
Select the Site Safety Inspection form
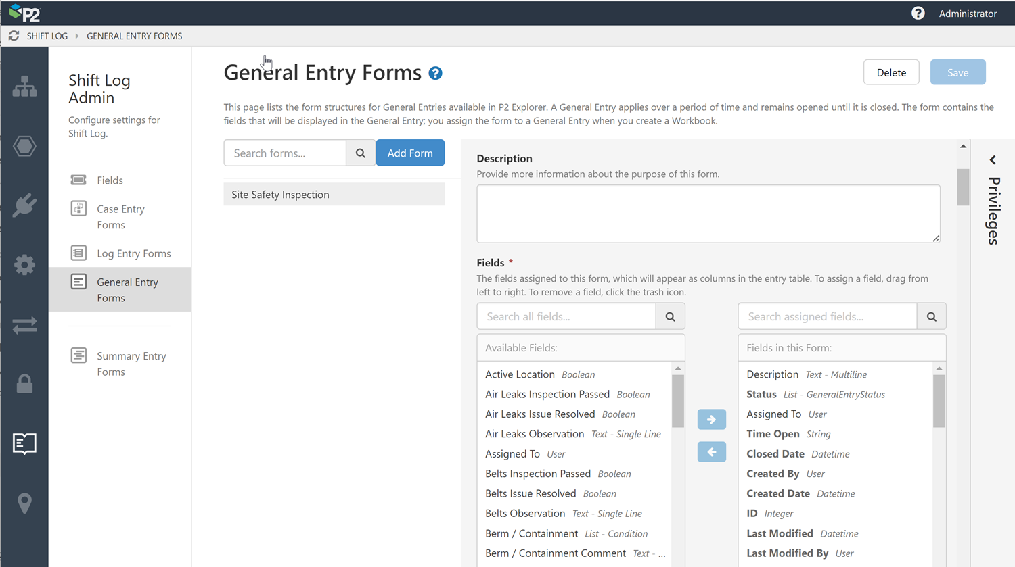(x=334, y=195)
